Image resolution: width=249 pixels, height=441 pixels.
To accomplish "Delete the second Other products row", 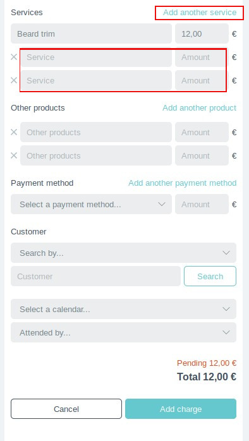I will pos(14,155).
